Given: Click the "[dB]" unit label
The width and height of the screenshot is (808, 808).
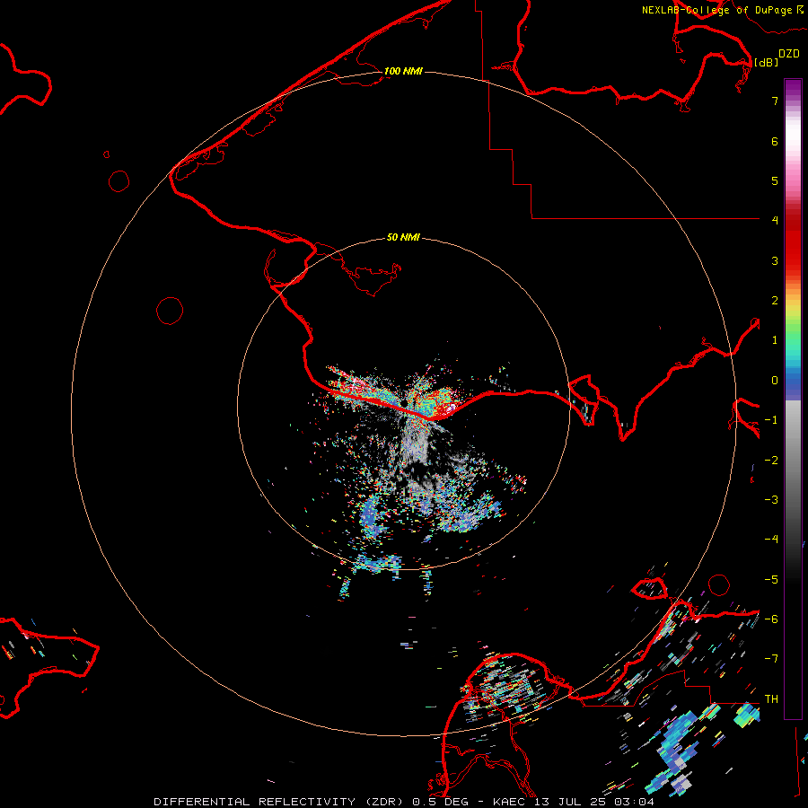Looking at the screenshot, I should [767, 62].
